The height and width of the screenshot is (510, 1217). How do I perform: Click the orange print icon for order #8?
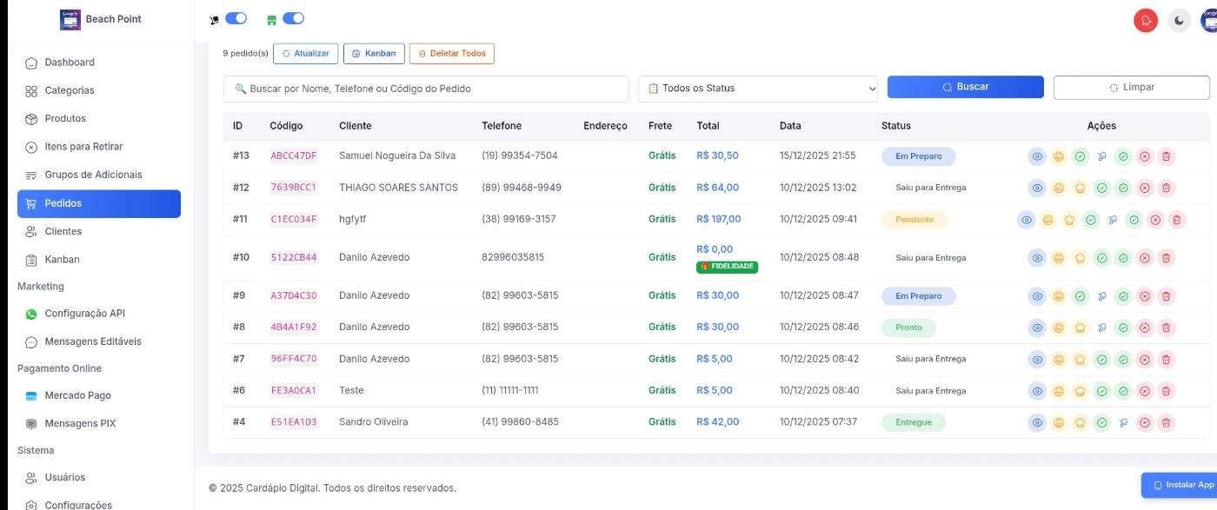pos(1059,328)
